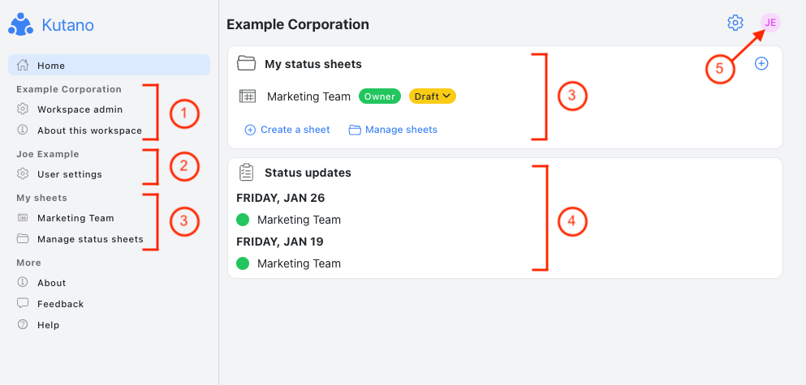This screenshot has width=806, height=385.
Task: Open Manage status sheets in sidebar
Action: click(x=90, y=239)
